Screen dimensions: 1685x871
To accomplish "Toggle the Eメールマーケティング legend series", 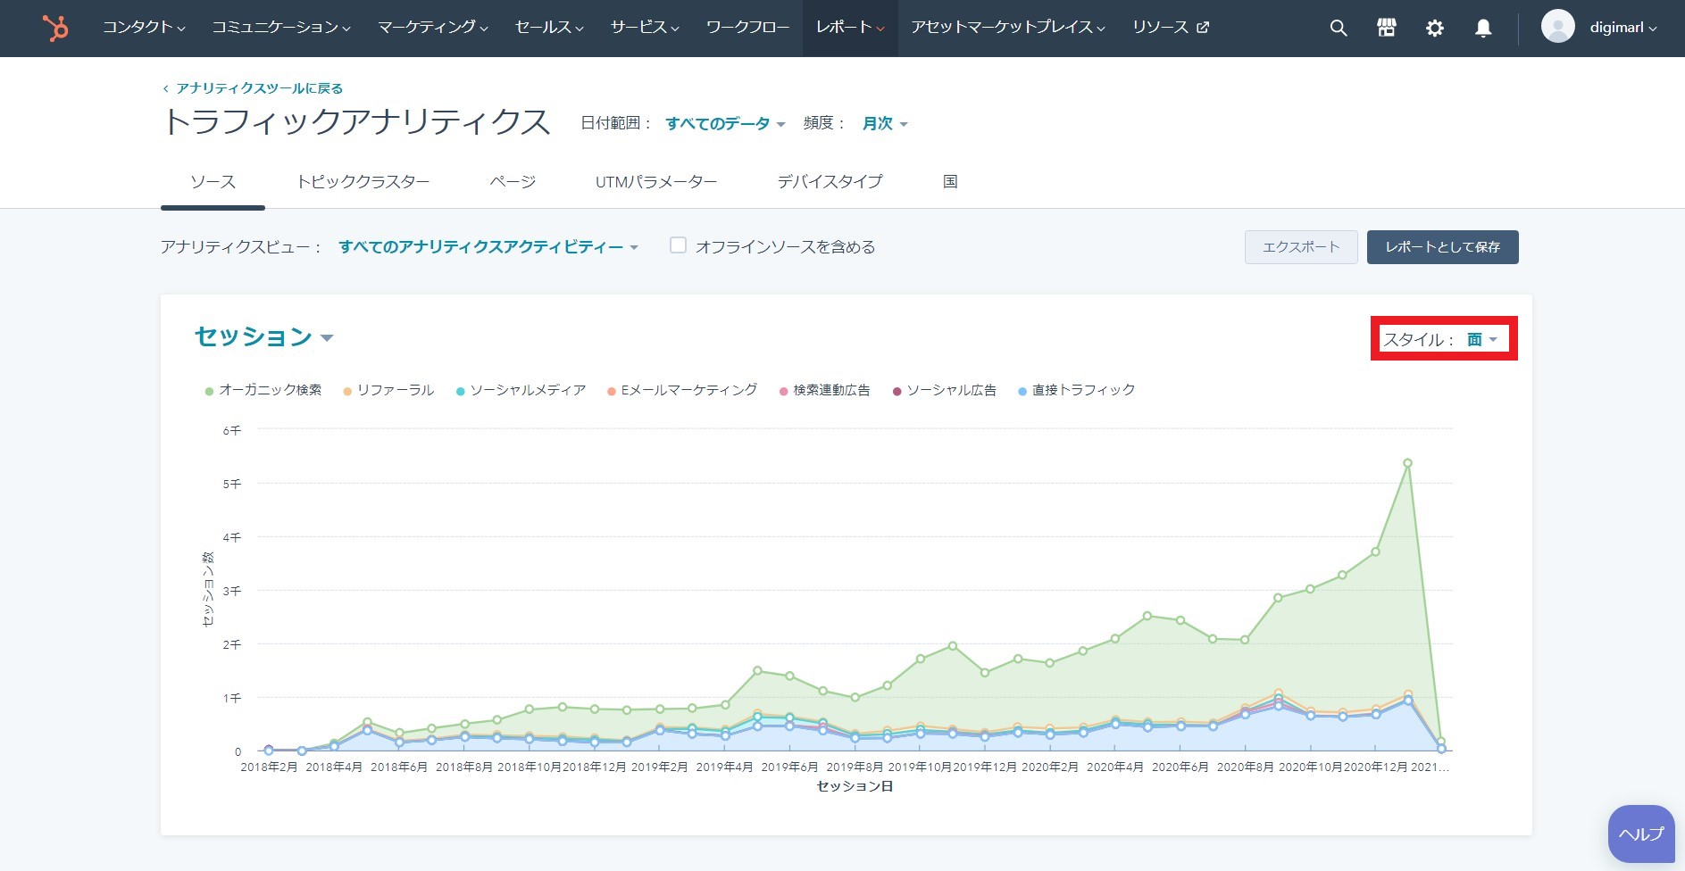I will 682,390.
